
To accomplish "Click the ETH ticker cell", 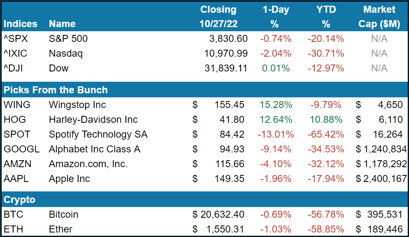I will (13, 229).
